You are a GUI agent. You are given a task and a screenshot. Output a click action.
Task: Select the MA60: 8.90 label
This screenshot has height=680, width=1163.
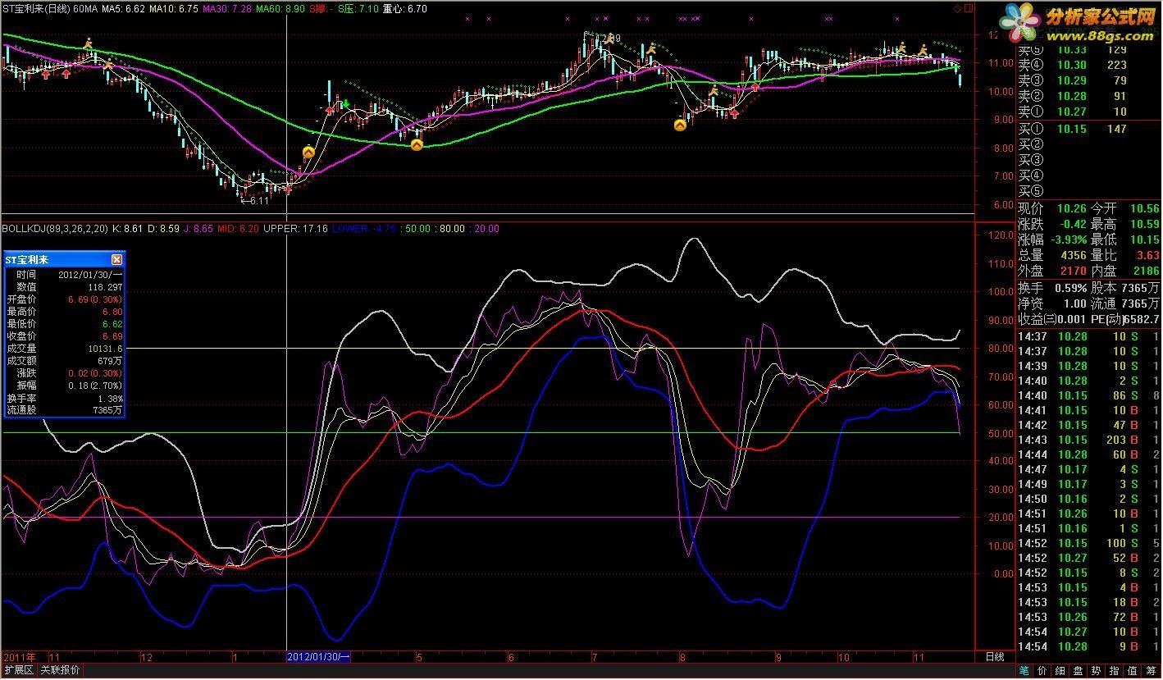pos(280,8)
